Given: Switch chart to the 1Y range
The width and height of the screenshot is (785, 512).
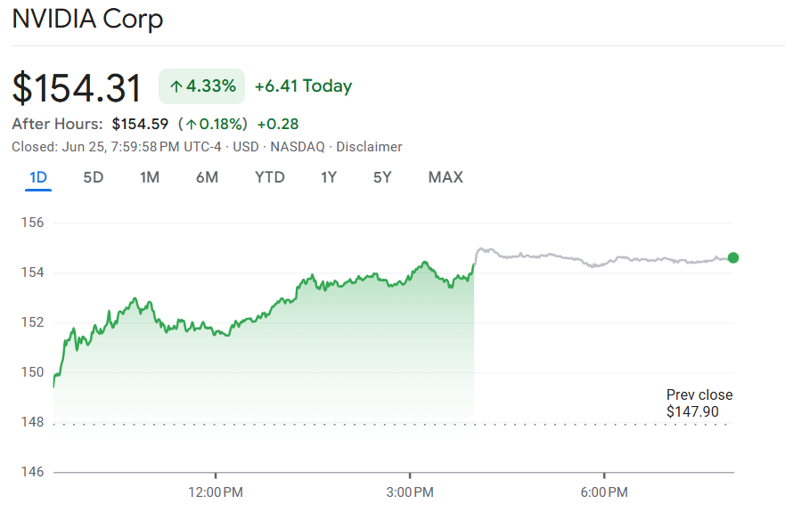Looking at the screenshot, I should [329, 177].
